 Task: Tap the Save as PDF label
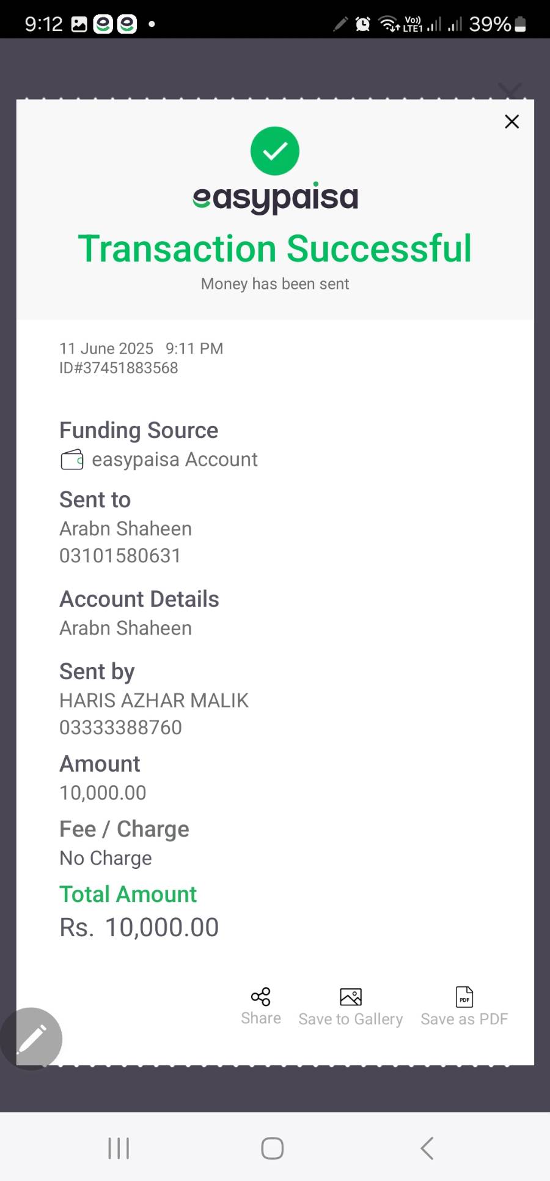(x=464, y=1019)
